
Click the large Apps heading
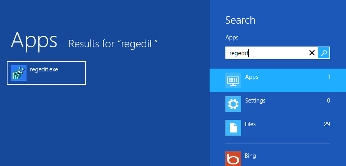(x=34, y=39)
